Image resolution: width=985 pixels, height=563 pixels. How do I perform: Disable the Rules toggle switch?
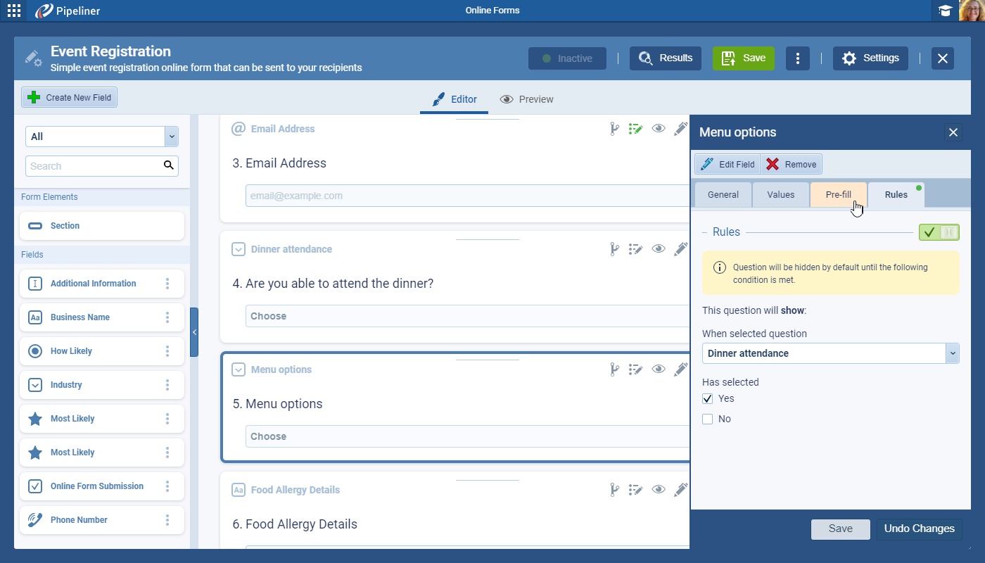point(939,232)
